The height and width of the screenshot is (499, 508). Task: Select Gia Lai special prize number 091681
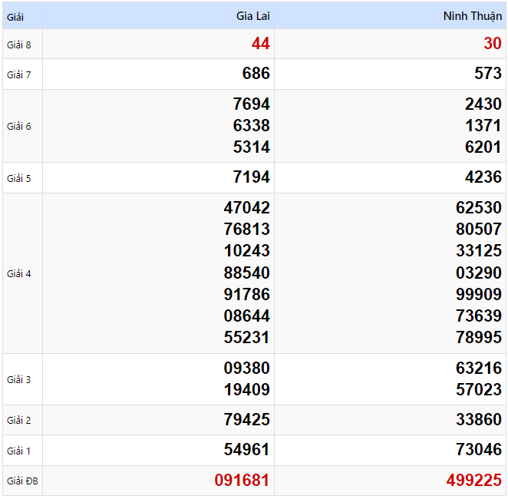pyautogui.click(x=242, y=481)
